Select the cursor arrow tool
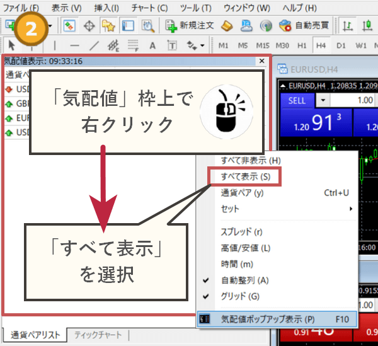Image resolution: width=378 pixels, height=346 pixels. pos(11,45)
